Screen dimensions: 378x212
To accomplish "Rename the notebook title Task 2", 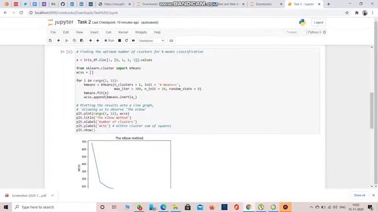I will click(84, 22).
